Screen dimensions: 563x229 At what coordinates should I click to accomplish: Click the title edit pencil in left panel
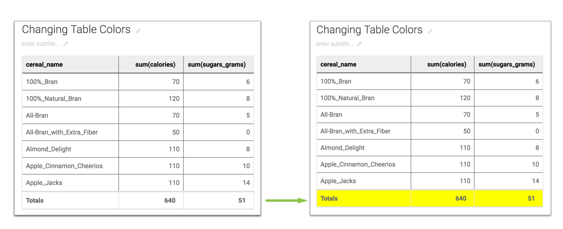(138, 31)
